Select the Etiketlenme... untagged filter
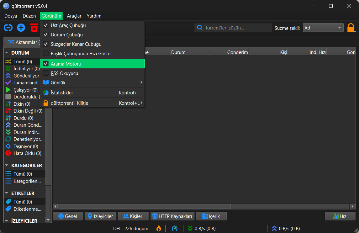The width and height of the screenshot is (359, 233). click(25, 209)
